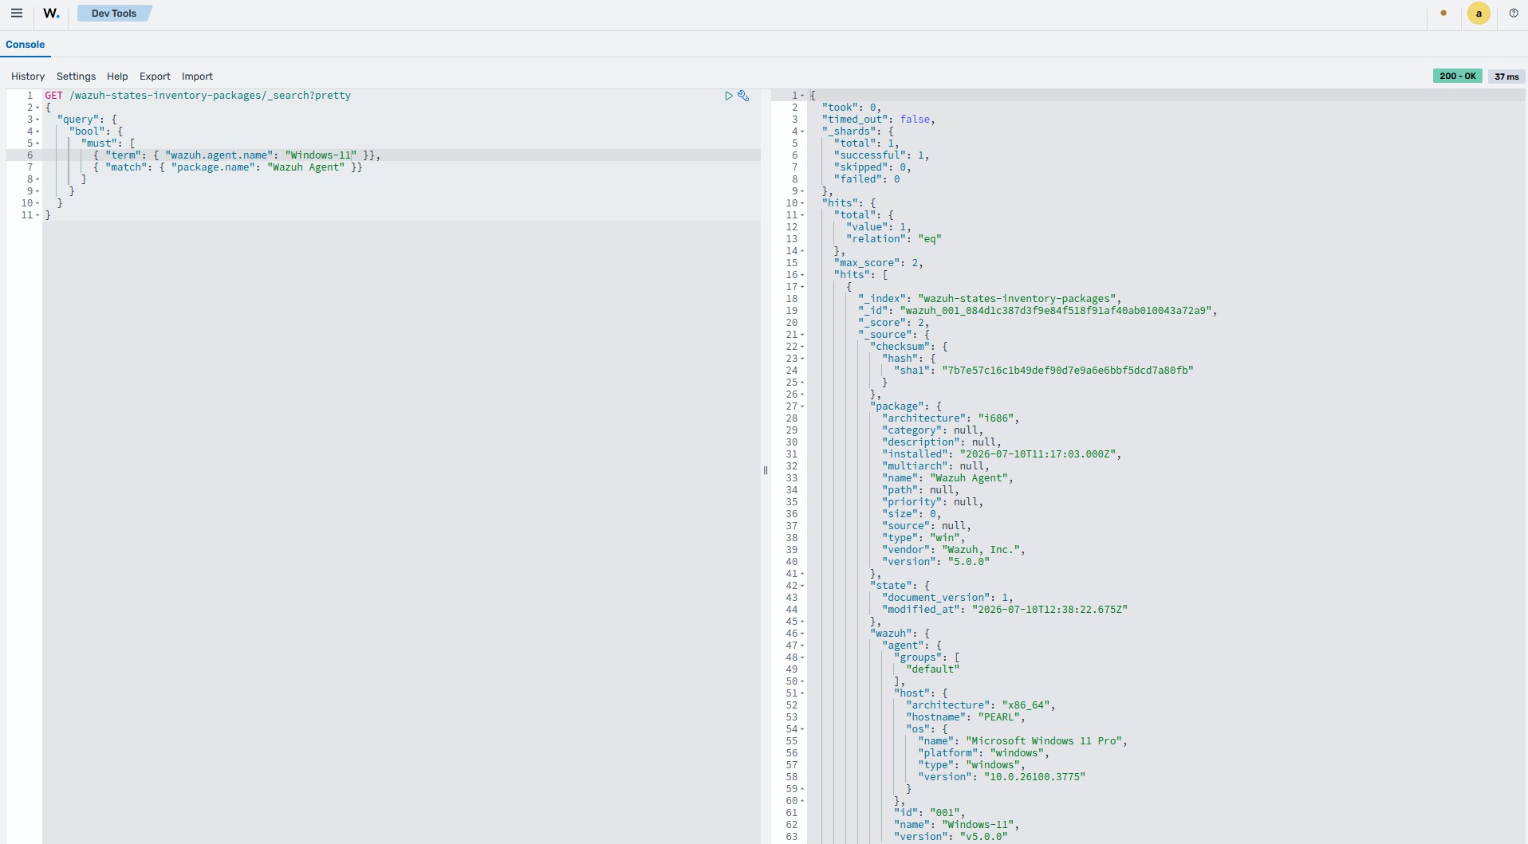This screenshot has height=844, width=1528.
Task: Collapse the "_source" fold at line 21
Action: point(802,335)
